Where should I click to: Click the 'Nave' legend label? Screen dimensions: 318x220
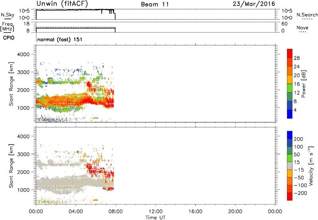click(302, 27)
